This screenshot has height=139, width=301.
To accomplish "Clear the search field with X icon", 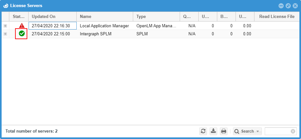I will click(x=293, y=131).
